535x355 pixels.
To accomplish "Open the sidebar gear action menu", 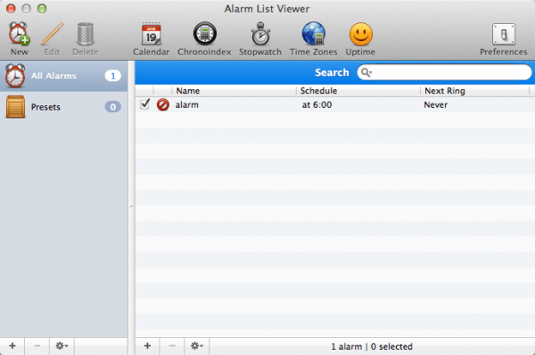I will [x=62, y=346].
